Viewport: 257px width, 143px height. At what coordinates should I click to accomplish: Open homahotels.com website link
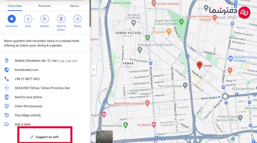[27, 70]
